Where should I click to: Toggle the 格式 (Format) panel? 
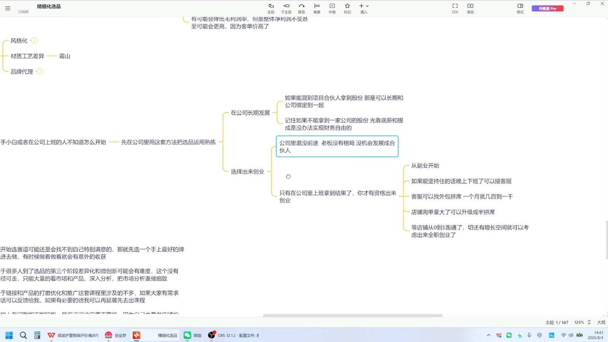coord(520,9)
